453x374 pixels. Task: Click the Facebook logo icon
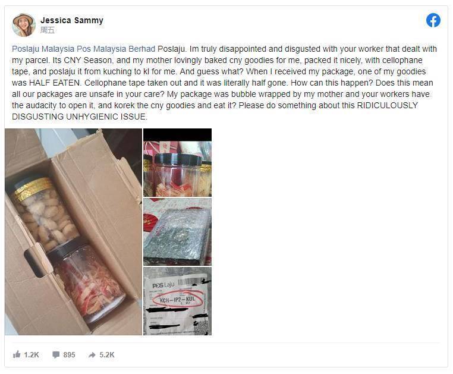pyautogui.click(x=433, y=20)
